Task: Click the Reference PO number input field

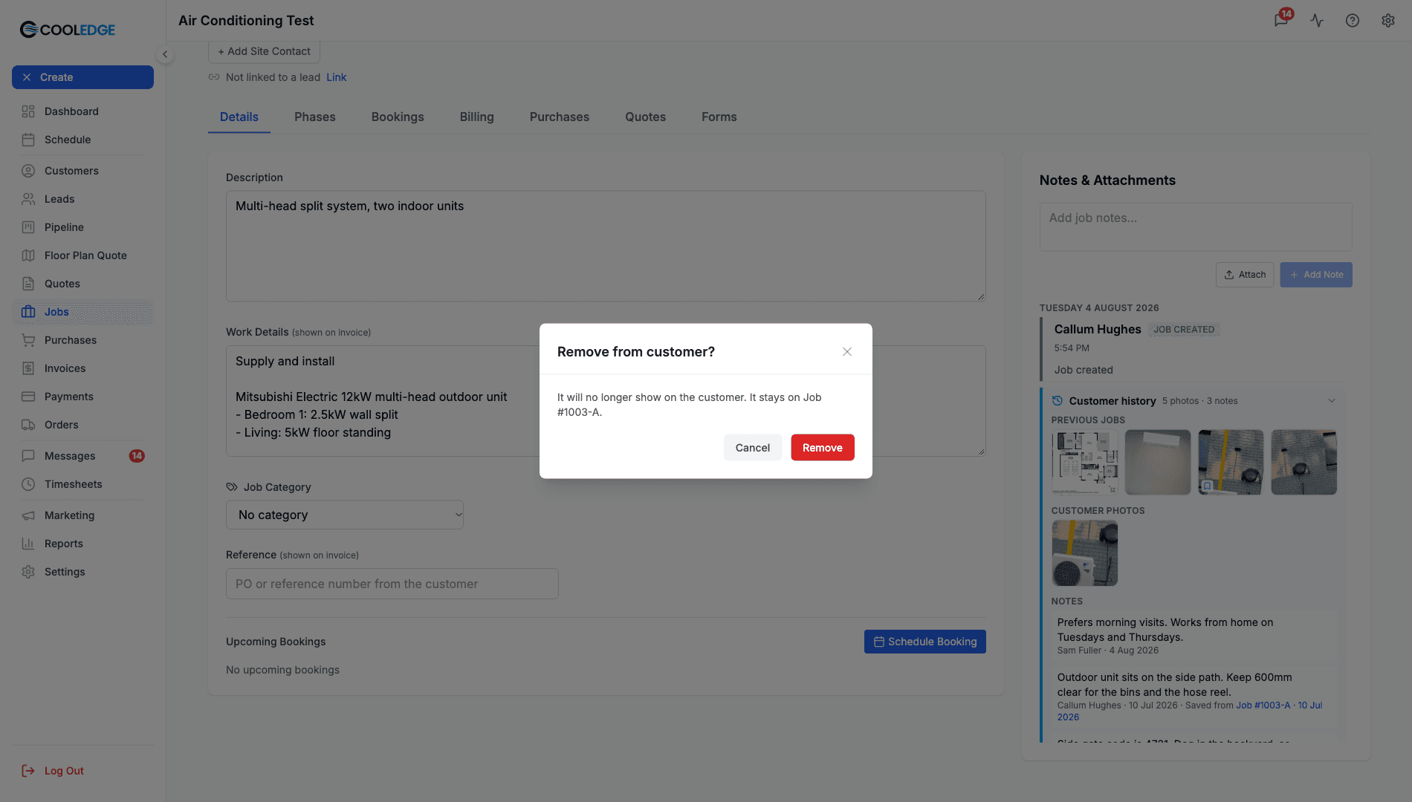Action: coord(392,584)
